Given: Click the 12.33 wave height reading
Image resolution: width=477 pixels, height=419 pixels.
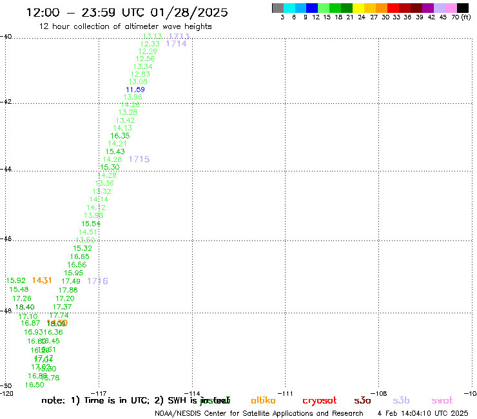Looking at the screenshot, I should (150, 44).
